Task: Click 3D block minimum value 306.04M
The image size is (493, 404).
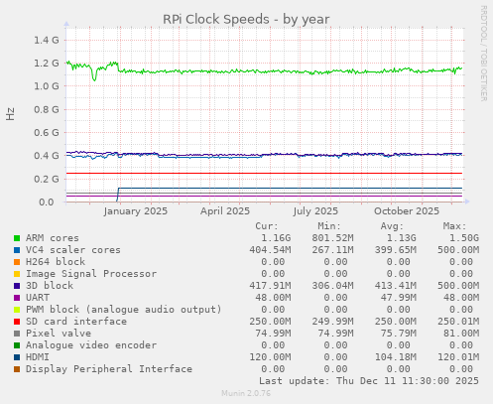Action: pyautogui.click(x=332, y=286)
